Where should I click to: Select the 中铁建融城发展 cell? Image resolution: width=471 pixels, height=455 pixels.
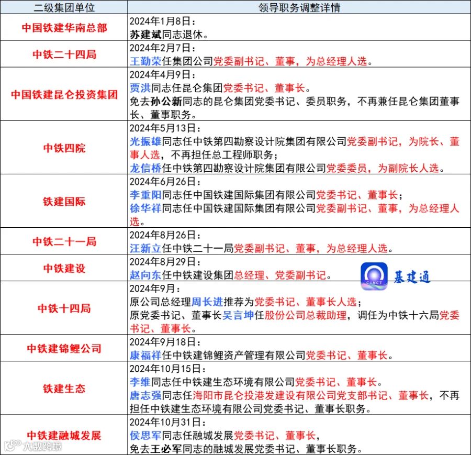pyautogui.click(x=64, y=435)
